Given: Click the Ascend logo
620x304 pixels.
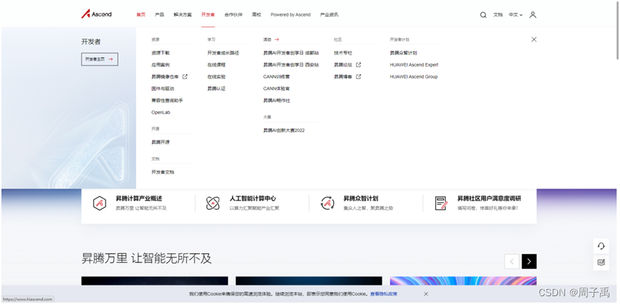Looking at the screenshot, I should click(x=96, y=14).
